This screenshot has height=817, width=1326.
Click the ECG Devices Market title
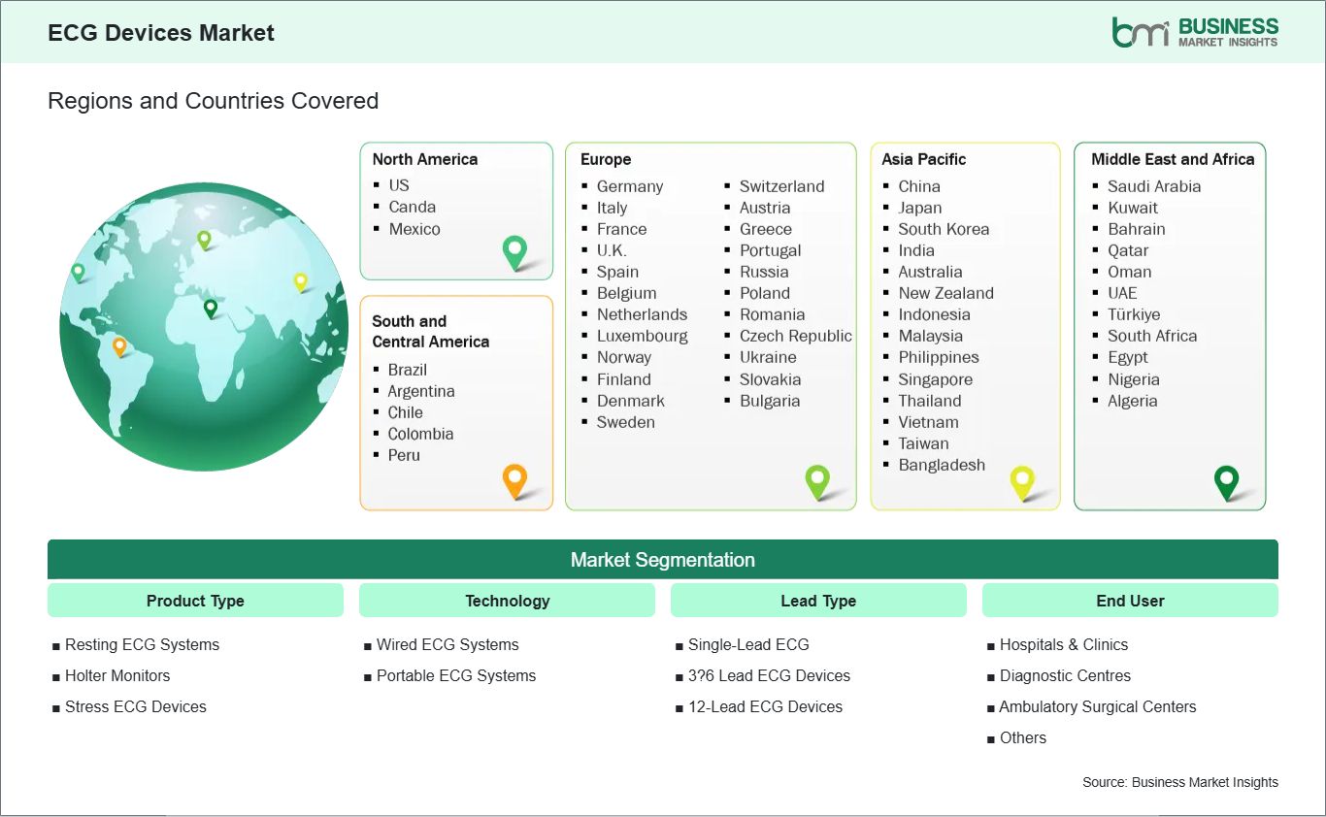tap(161, 32)
